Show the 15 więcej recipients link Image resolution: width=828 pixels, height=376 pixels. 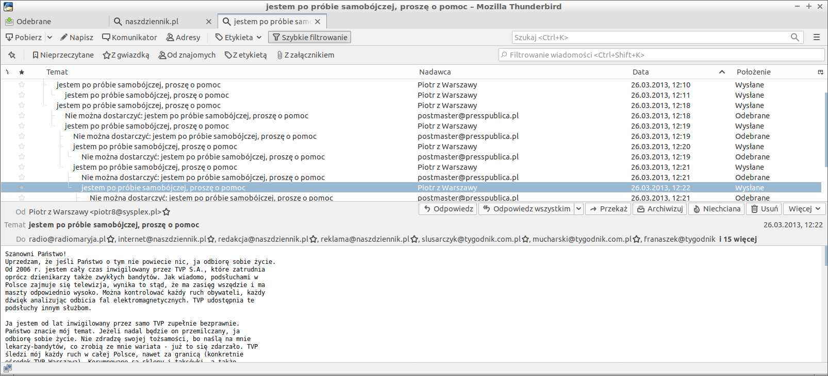(738, 239)
